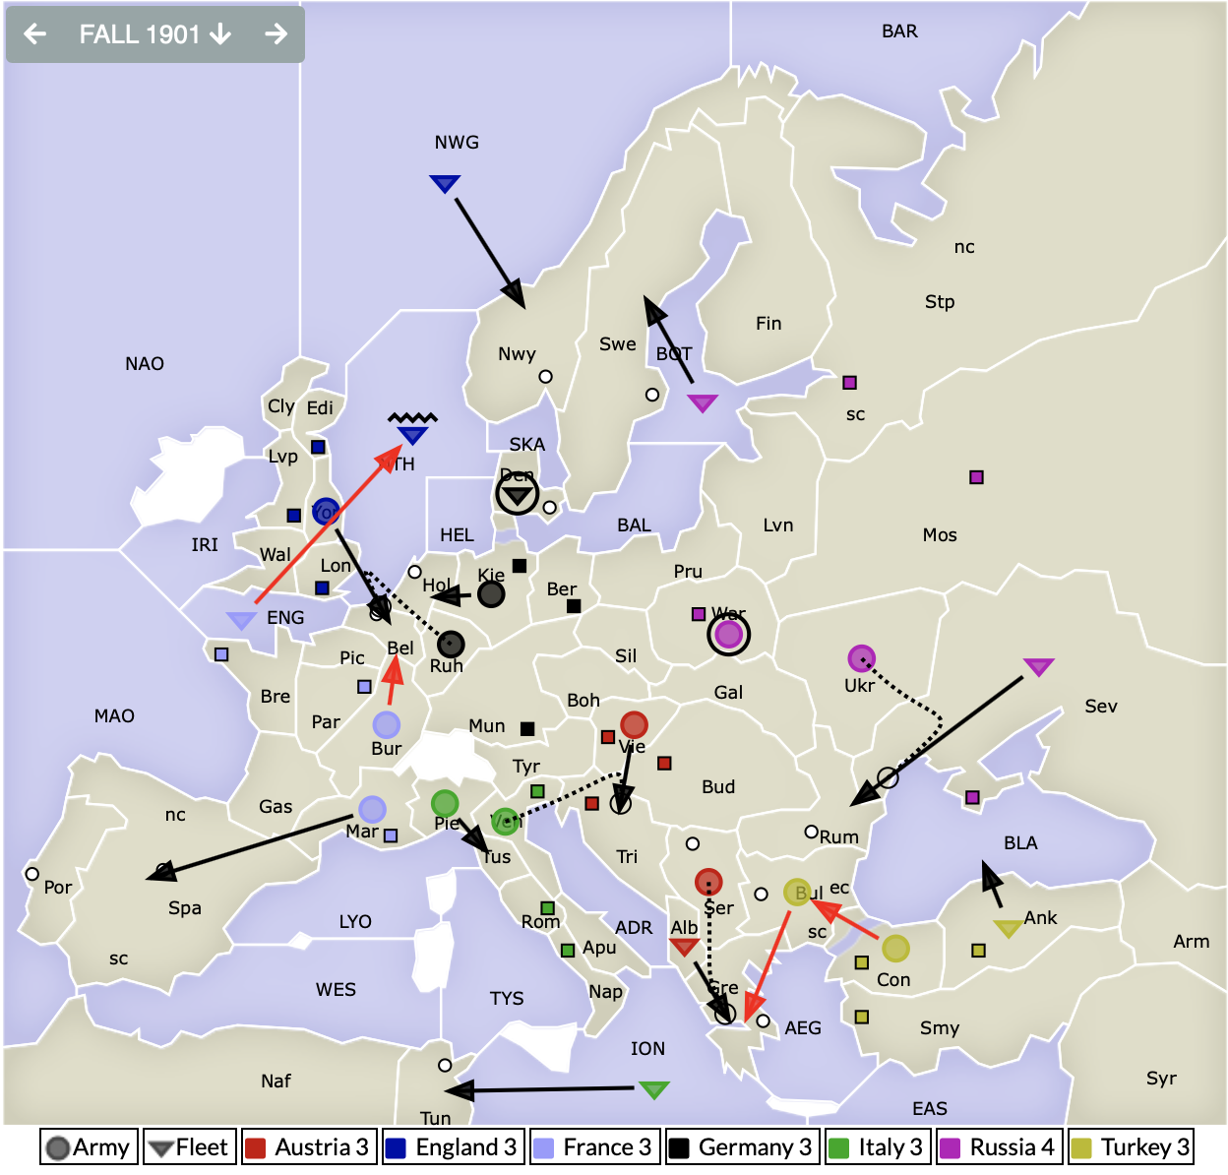Click the IRI sea region label
The height and width of the screenshot is (1175, 1228).
tap(205, 545)
